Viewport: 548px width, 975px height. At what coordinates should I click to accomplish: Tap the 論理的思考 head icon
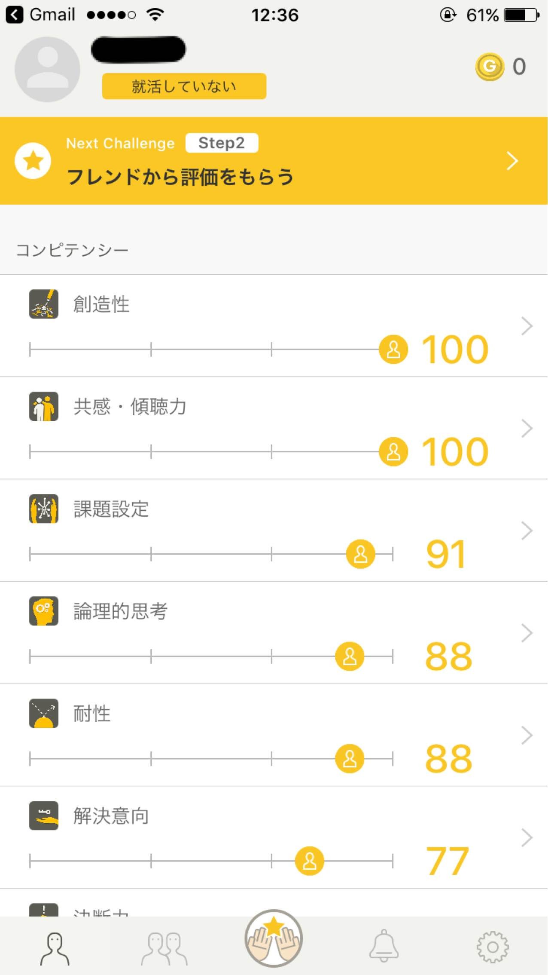(44, 611)
